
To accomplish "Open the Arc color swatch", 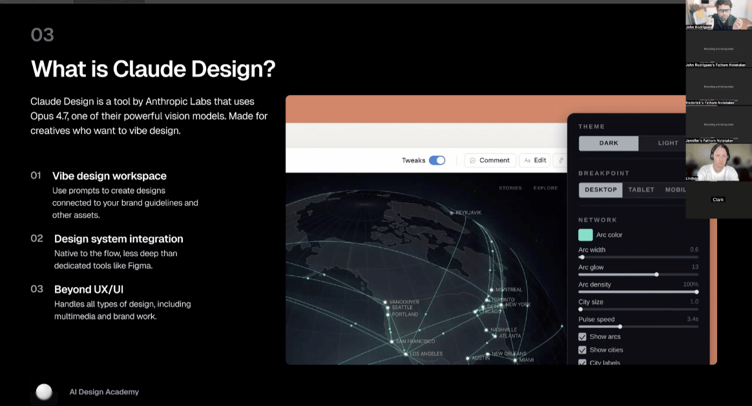I will 585,235.
